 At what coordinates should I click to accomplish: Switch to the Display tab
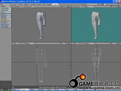coord(49,4)
